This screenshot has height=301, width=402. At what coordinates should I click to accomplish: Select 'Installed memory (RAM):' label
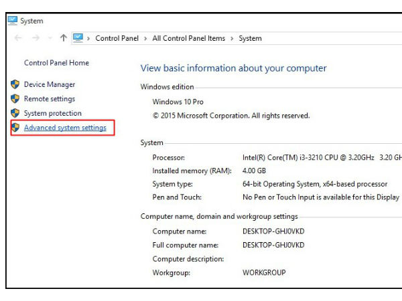click(x=192, y=171)
